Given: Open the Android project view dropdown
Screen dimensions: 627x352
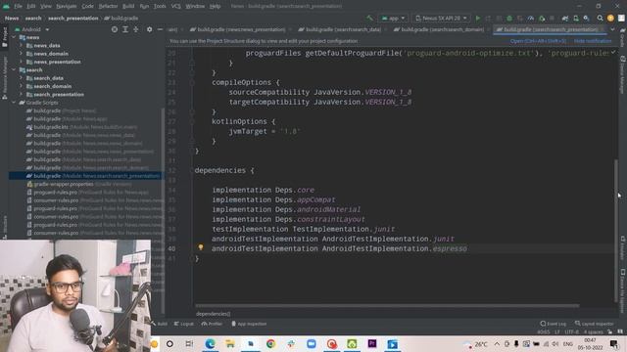Looking at the screenshot, I should (32, 29).
